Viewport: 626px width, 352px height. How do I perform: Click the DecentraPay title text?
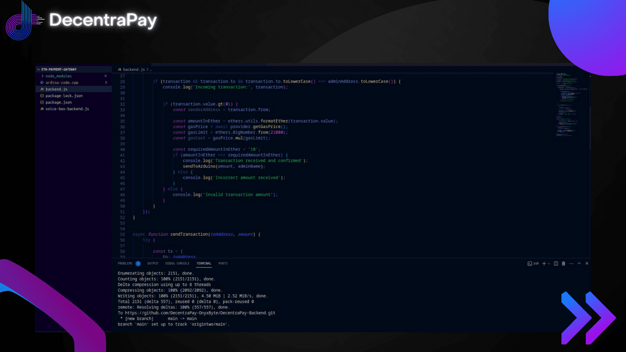point(103,20)
